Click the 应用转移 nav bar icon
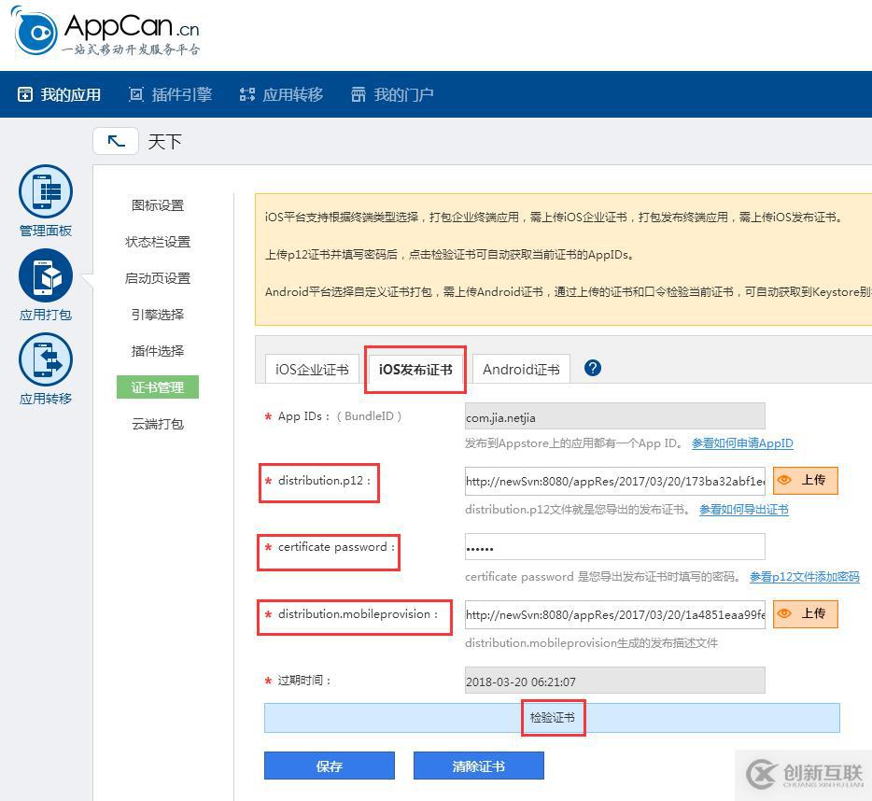The image size is (872, 801). [246, 94]
